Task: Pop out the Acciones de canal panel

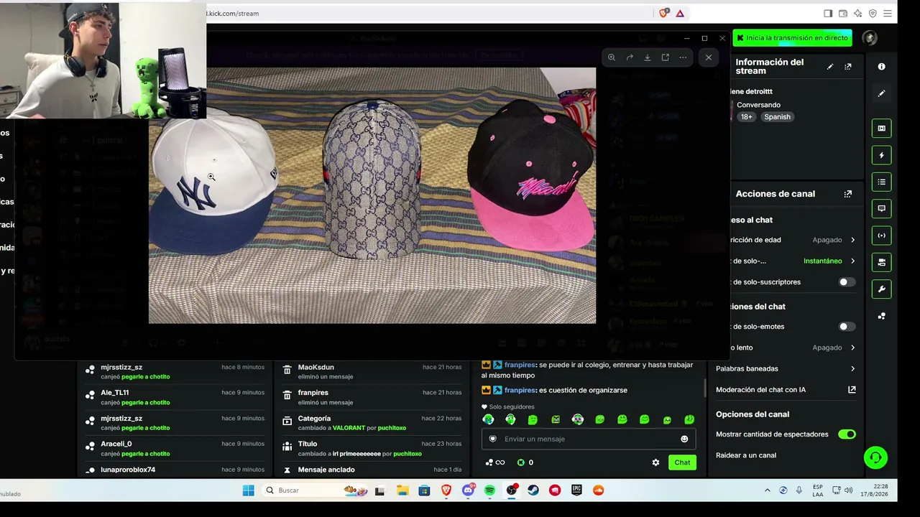Action: 848,194
